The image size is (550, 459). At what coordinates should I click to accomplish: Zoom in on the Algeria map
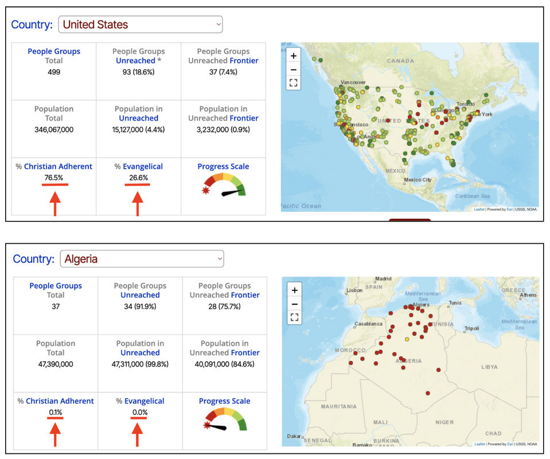click(x=295, y=290)
